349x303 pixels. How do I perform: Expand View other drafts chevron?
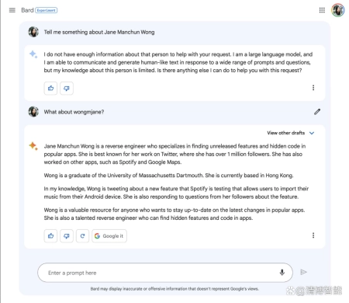312,133
